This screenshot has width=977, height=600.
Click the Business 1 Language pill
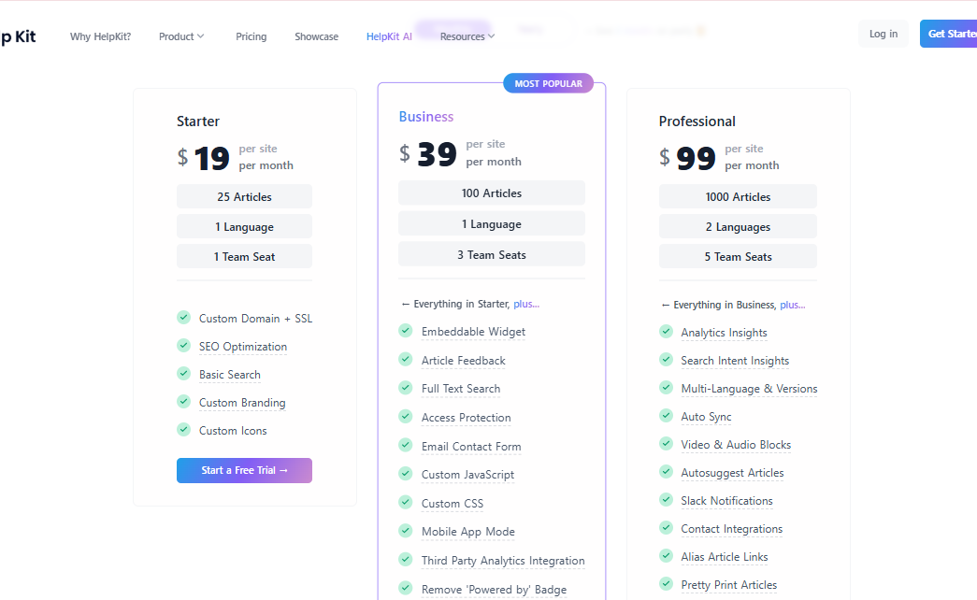pyautogui.click(x=492, y=223)
